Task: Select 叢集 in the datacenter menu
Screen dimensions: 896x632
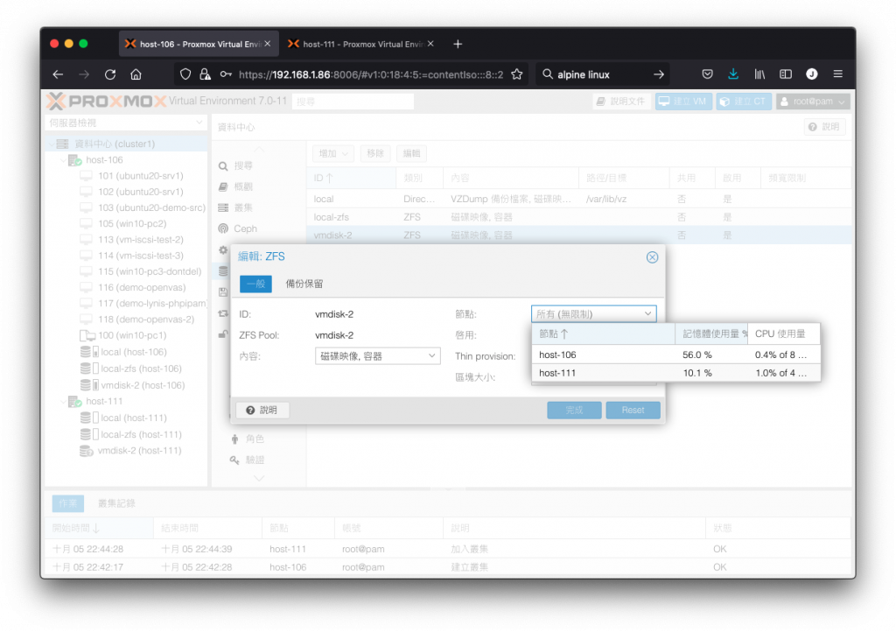Action: pyautogui.click(x=243, y=207)
